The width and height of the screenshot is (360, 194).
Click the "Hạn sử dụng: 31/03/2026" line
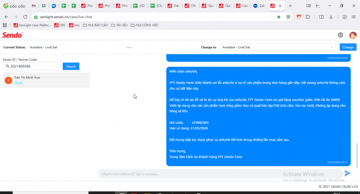point(188,128)
